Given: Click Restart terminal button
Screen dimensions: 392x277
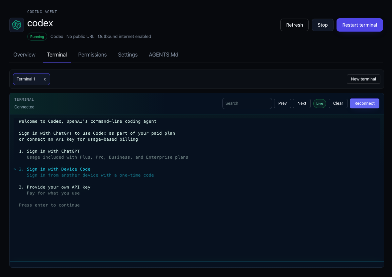Looking at the screenshot, I should [x=359, y=25].
